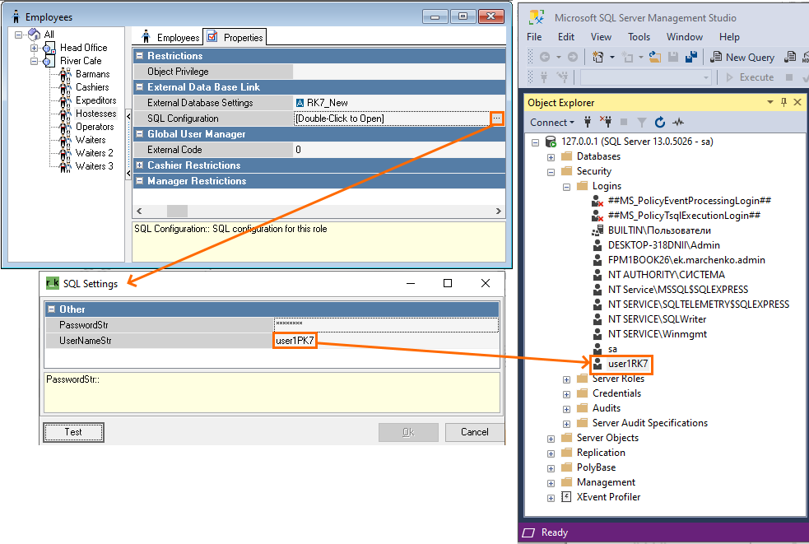809x544 pixels.
Task: Collapse the Other section in SQL Settings
Action: coord(51,309)
